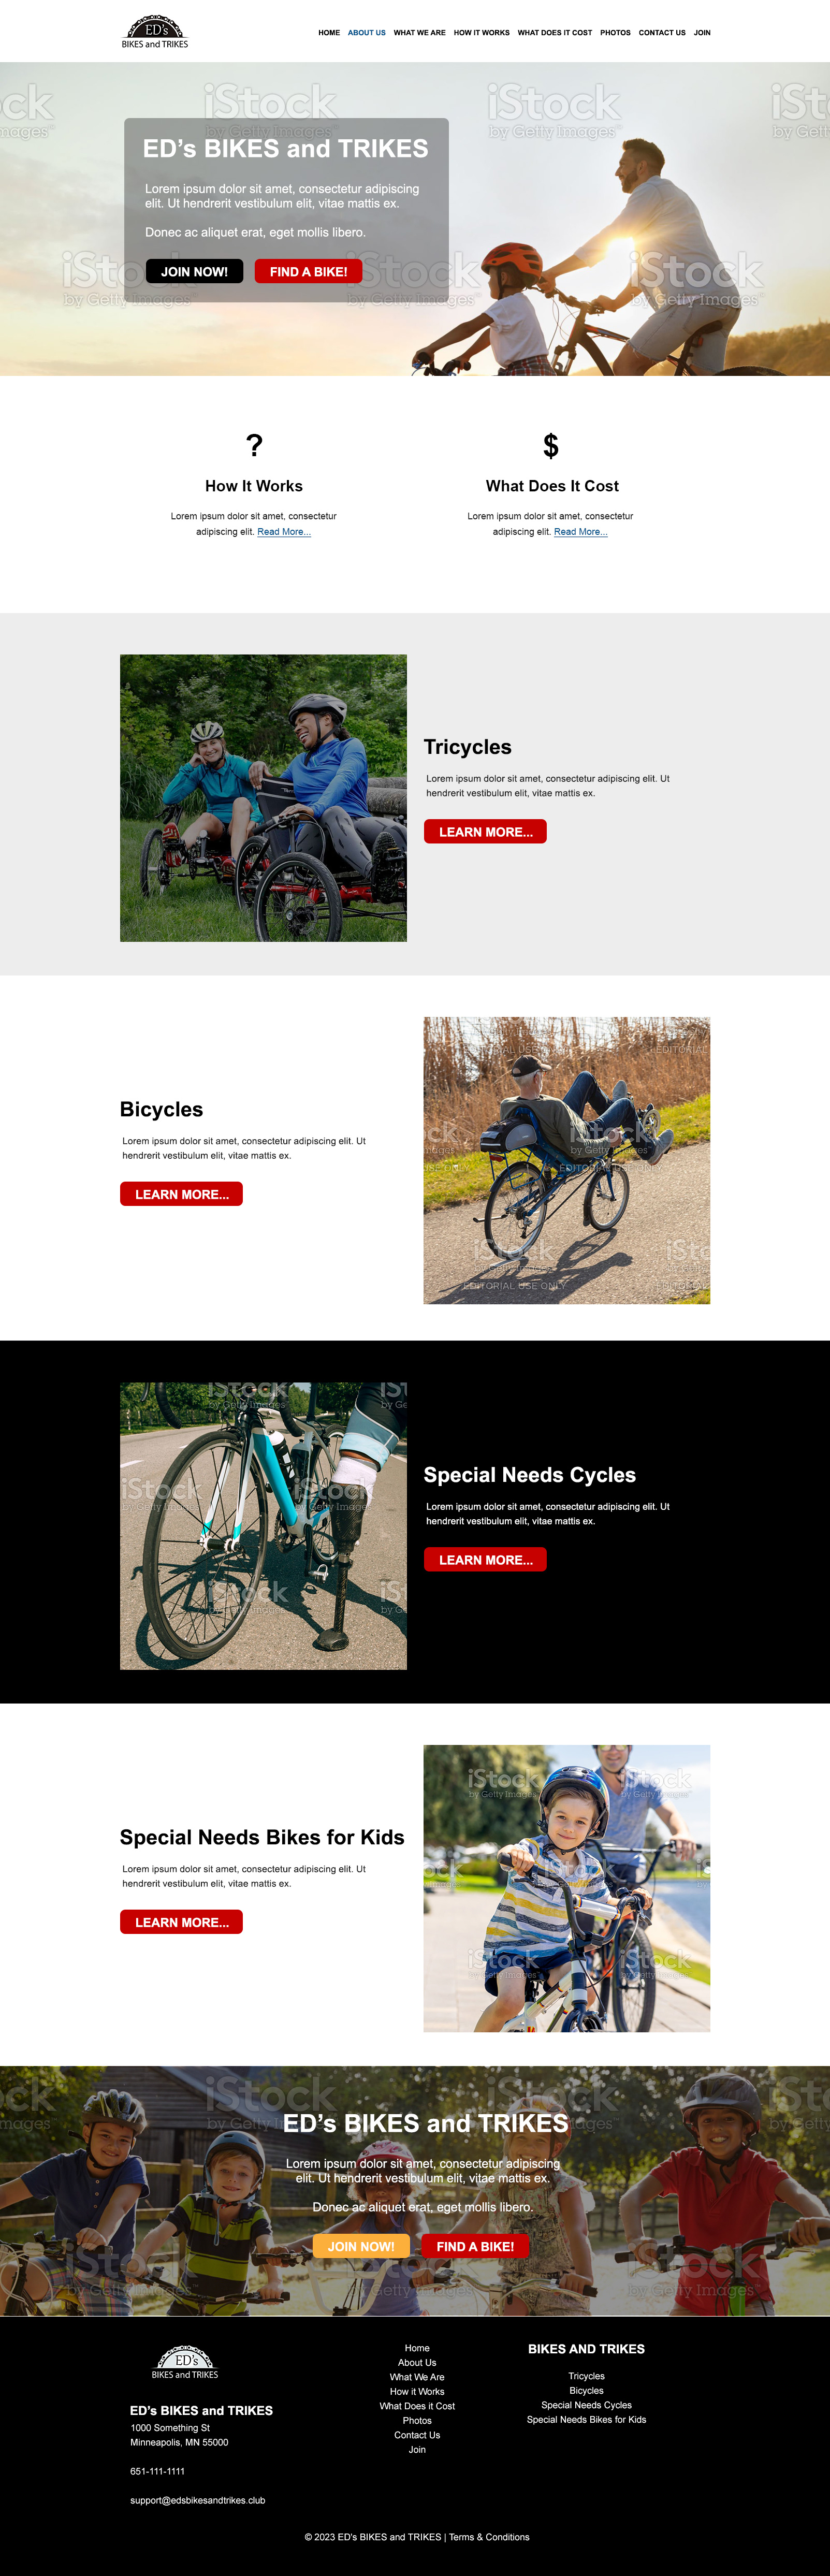Open the recumbent bicycle photo
Screen dimensions: 830x2576
pyautogui.click(x=567, y=1160)
